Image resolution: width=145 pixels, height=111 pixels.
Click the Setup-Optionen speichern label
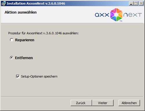[39, 76]
